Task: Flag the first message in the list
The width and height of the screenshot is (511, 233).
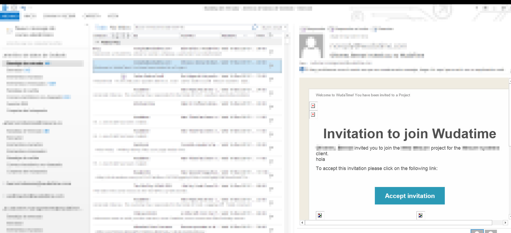Action: point(271,51)
